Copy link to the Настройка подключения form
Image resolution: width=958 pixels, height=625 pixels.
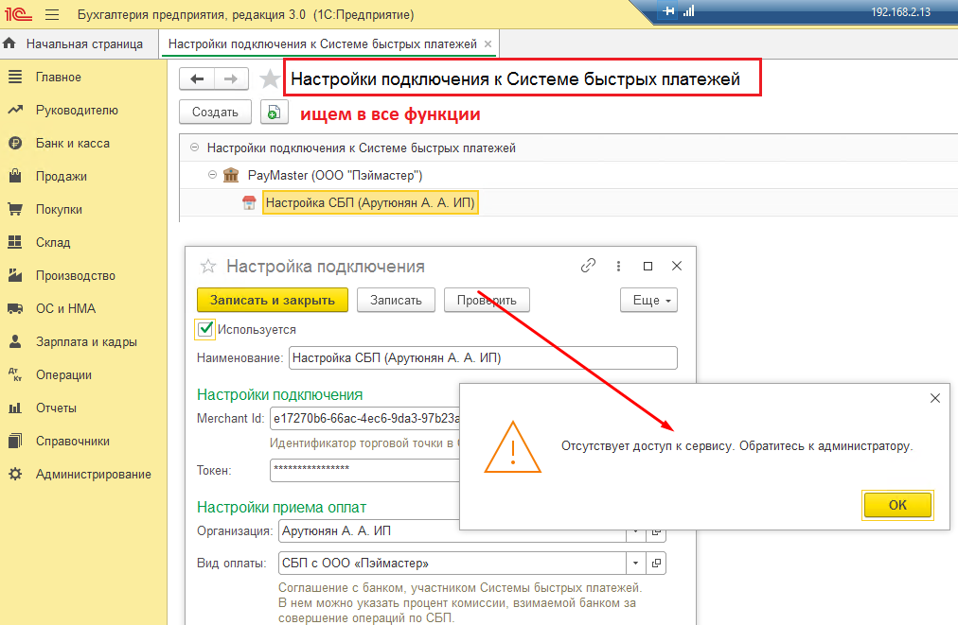click(x=588, y=266)
